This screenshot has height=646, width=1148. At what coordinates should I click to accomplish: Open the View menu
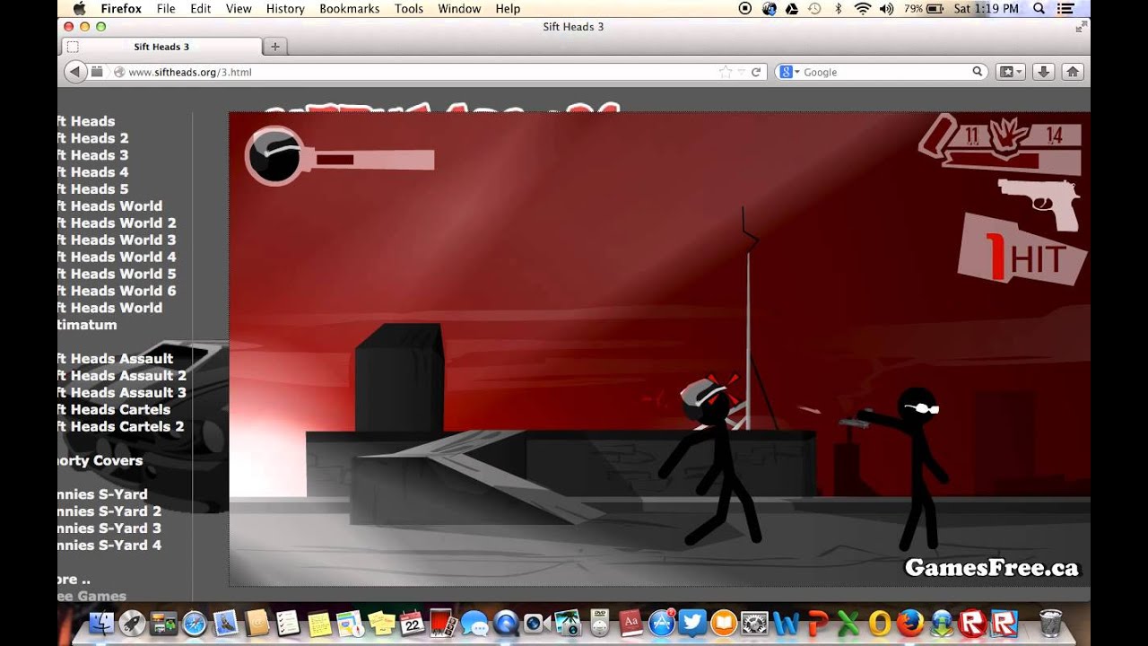pos(239,8)
